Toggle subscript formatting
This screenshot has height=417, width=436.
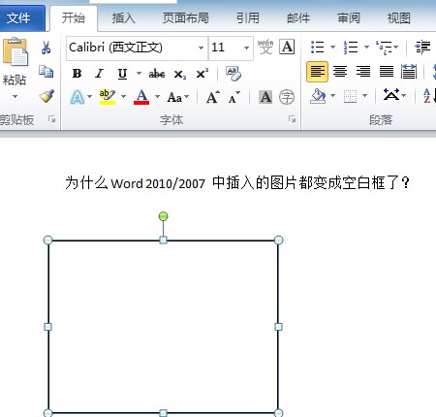tap(179, 75)
